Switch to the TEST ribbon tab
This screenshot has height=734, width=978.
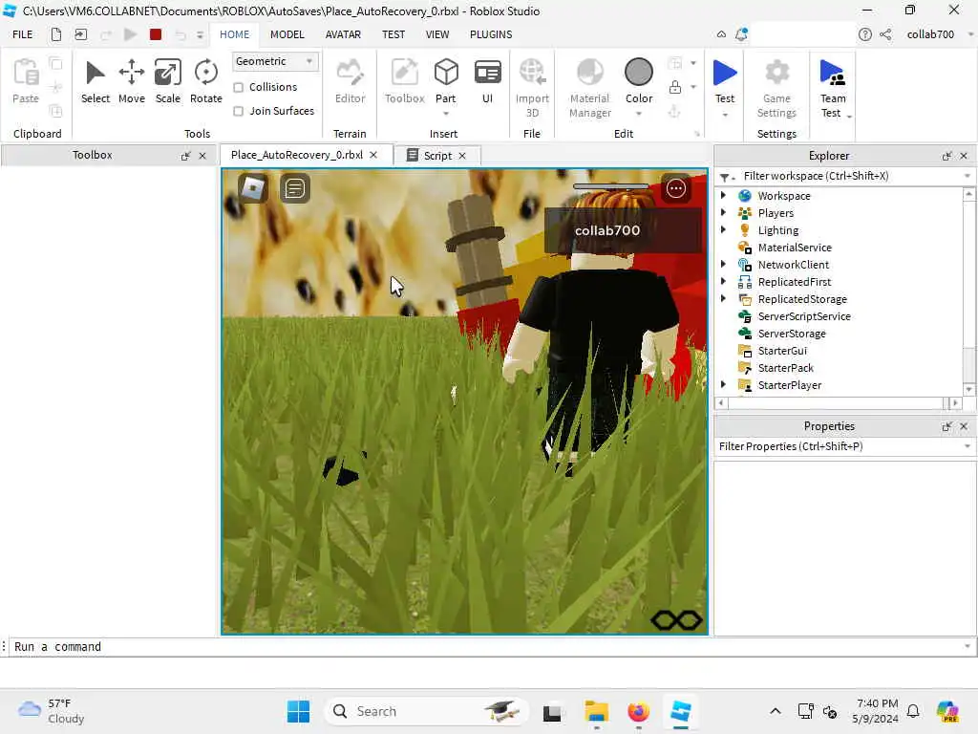point(393,34)
